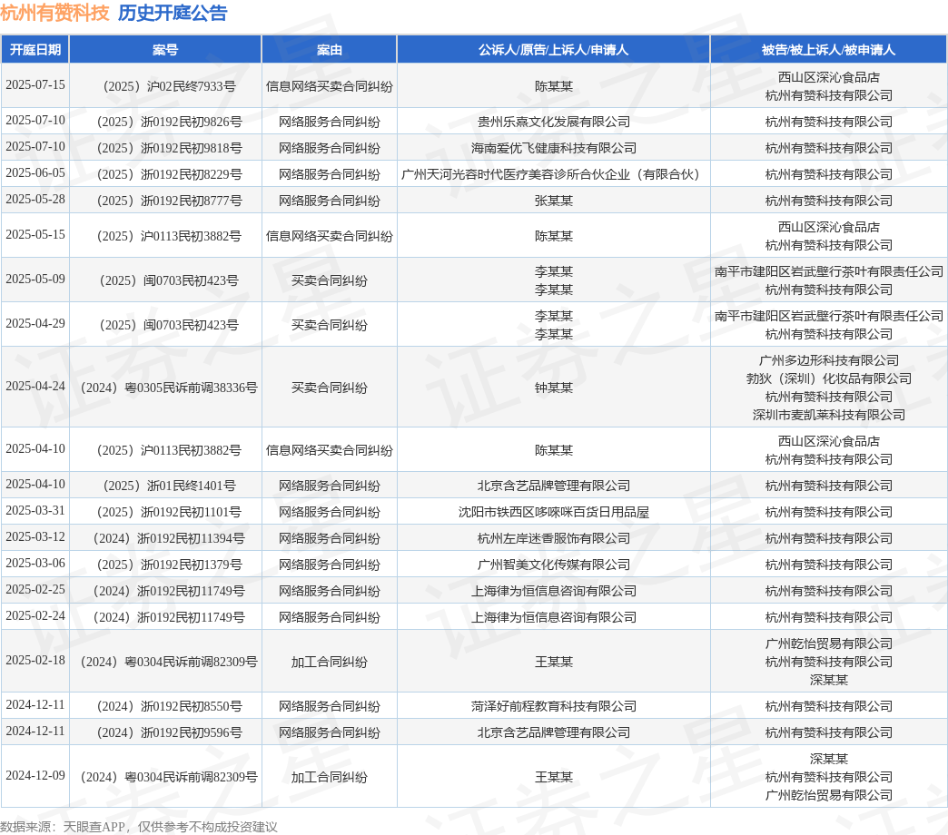Screen dimensions: 948x835
Task: Click defendant 广州多边形科技有限公司
Action: coord(828,360)
